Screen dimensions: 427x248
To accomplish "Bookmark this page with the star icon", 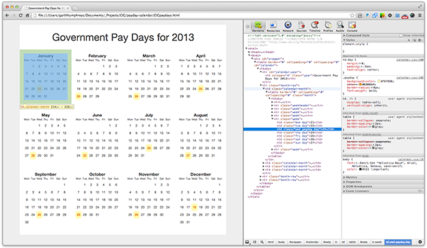I will click(352, 16).
